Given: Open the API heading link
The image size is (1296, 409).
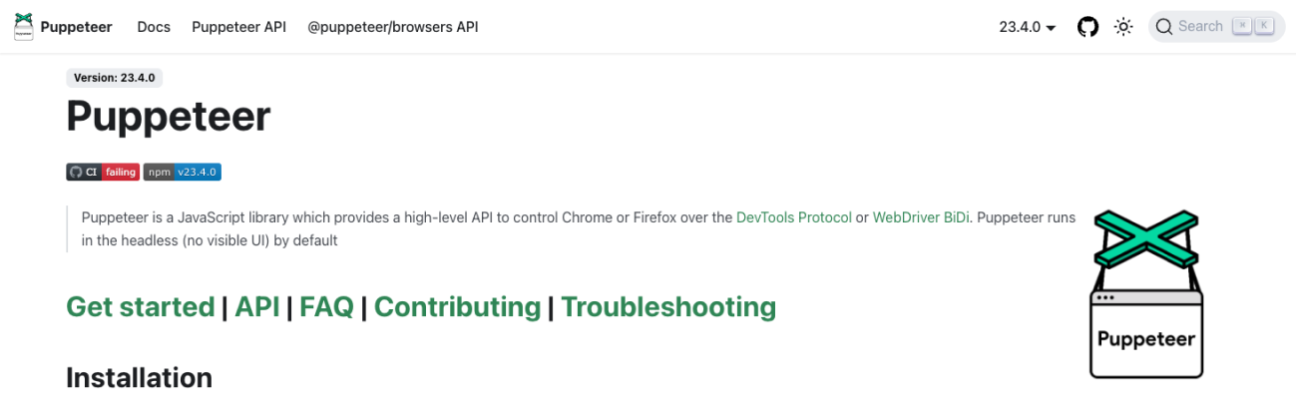Looking at the screenshot, I should click(x=257, y=306).
